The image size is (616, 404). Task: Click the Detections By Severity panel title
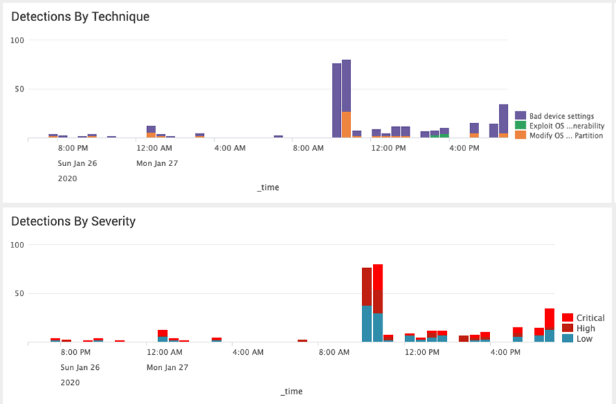pos(73,221)
